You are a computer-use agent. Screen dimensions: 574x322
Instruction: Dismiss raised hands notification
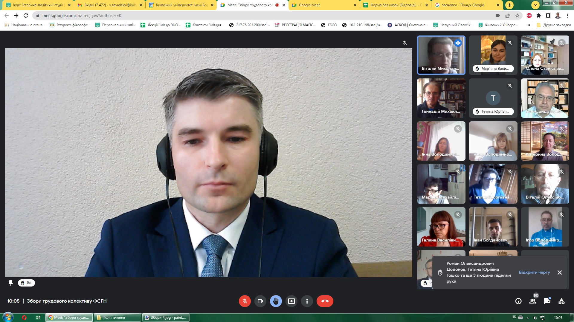point(560,273)
